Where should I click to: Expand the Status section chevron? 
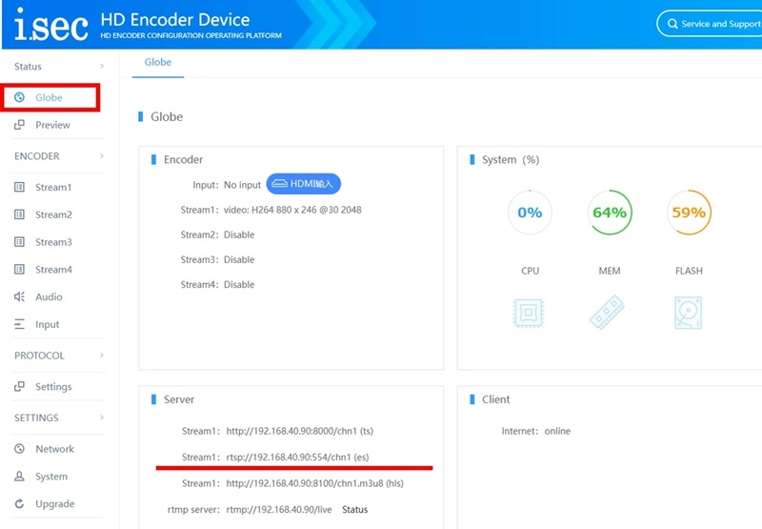(x=102, y=66)
